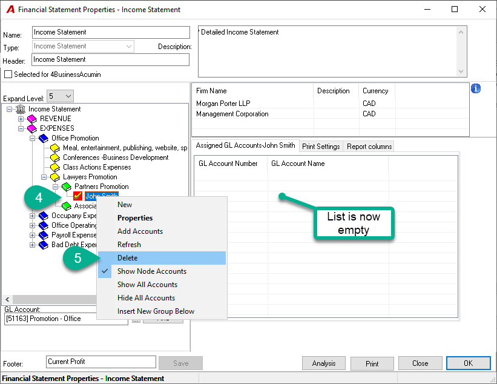Click the blue Office Operating book icon
Screen dimensions: 497x384
[44, 225]
